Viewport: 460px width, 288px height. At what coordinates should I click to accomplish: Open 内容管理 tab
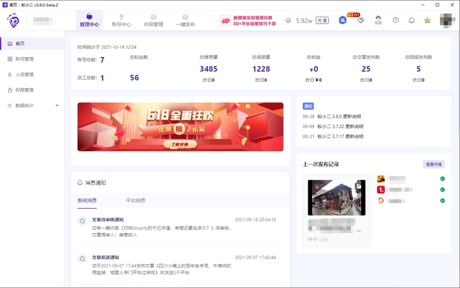[154, 20]
